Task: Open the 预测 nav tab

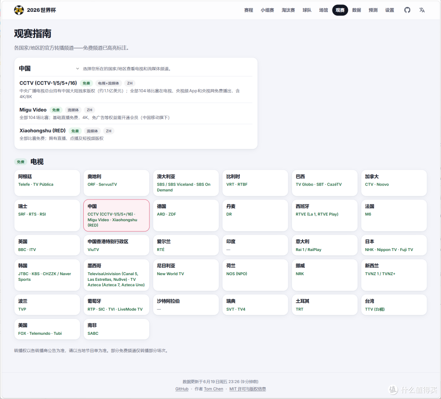Action: [373, 10]
